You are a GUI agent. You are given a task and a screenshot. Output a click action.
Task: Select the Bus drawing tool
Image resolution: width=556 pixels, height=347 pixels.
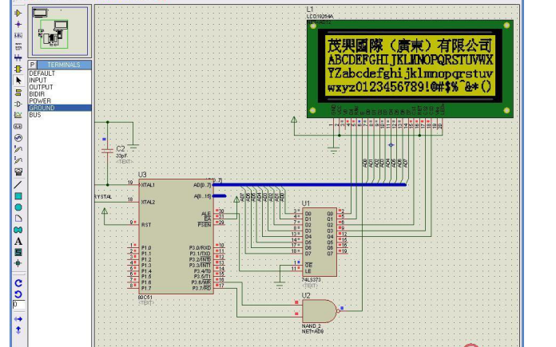tap(18, 57)
